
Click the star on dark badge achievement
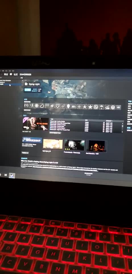[x=84, y=106]
